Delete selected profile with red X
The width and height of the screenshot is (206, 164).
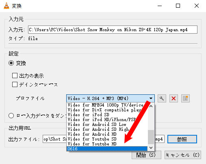click(173, 98)
